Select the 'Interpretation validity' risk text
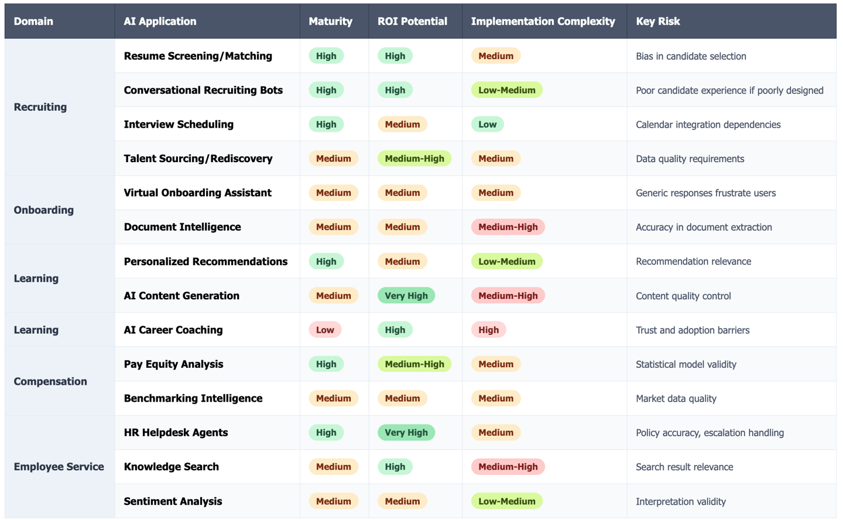 click(x=681, y=501)
